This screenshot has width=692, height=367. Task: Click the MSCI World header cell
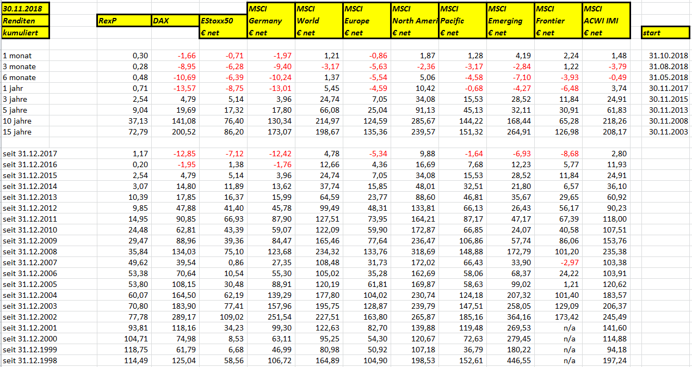(318, 21)
